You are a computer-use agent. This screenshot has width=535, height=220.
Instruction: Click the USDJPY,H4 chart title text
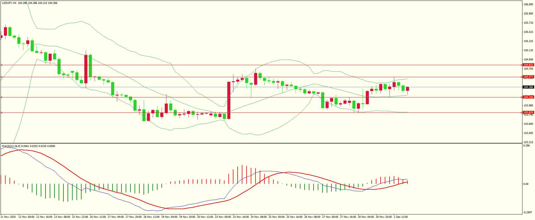coord(9,3)
